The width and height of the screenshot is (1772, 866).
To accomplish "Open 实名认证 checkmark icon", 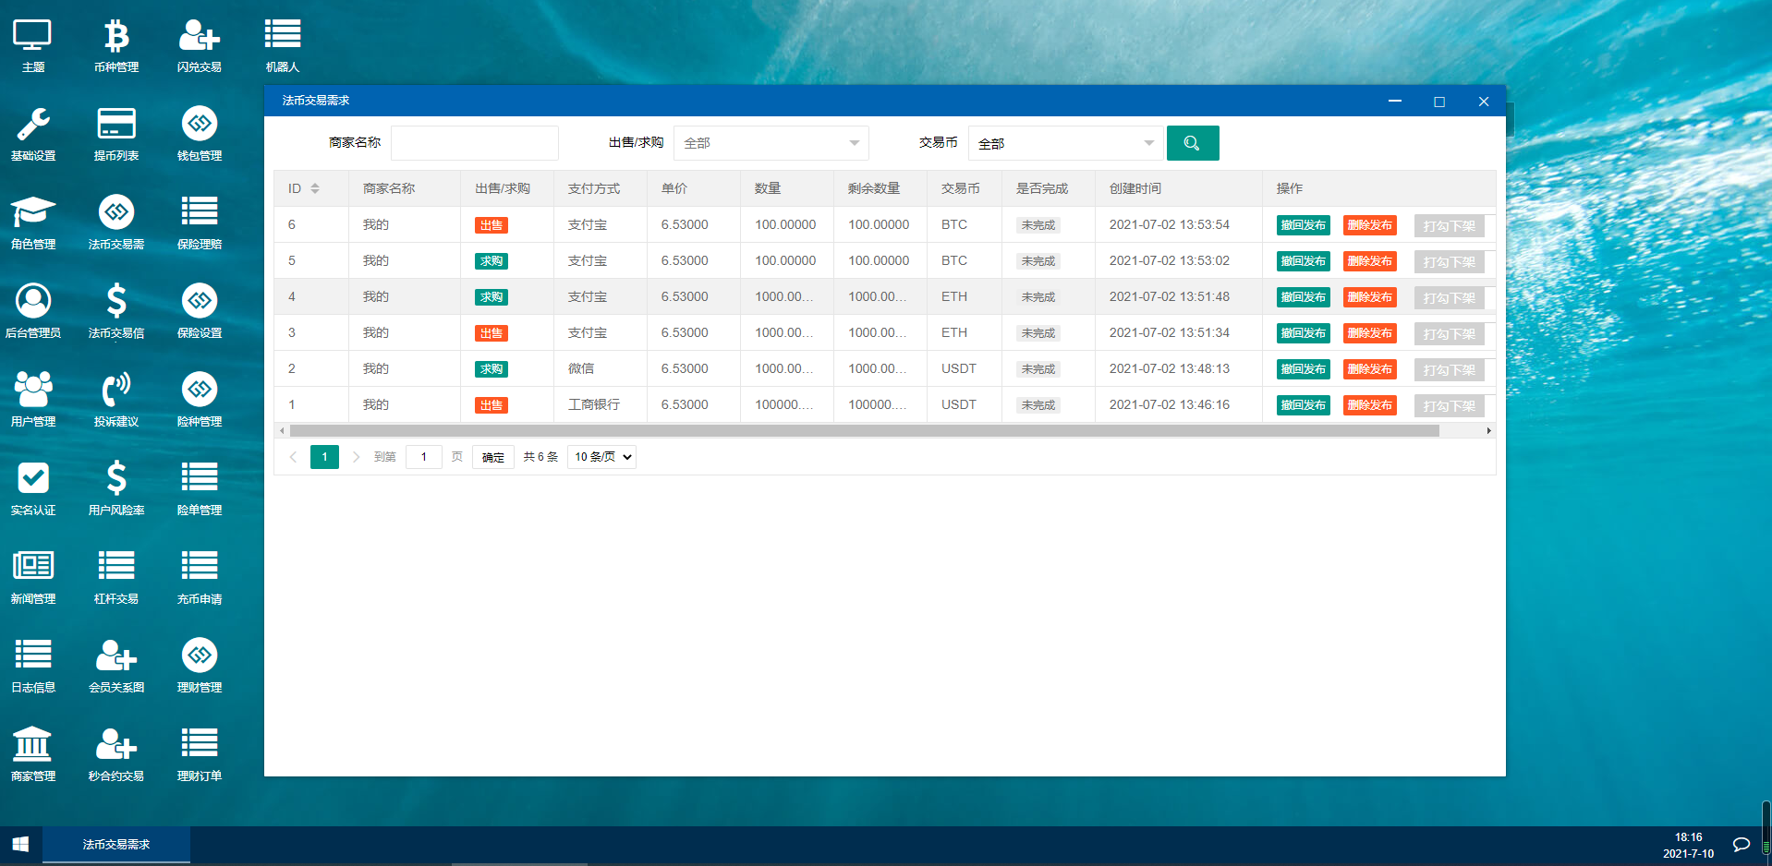I will coord(32,488).
